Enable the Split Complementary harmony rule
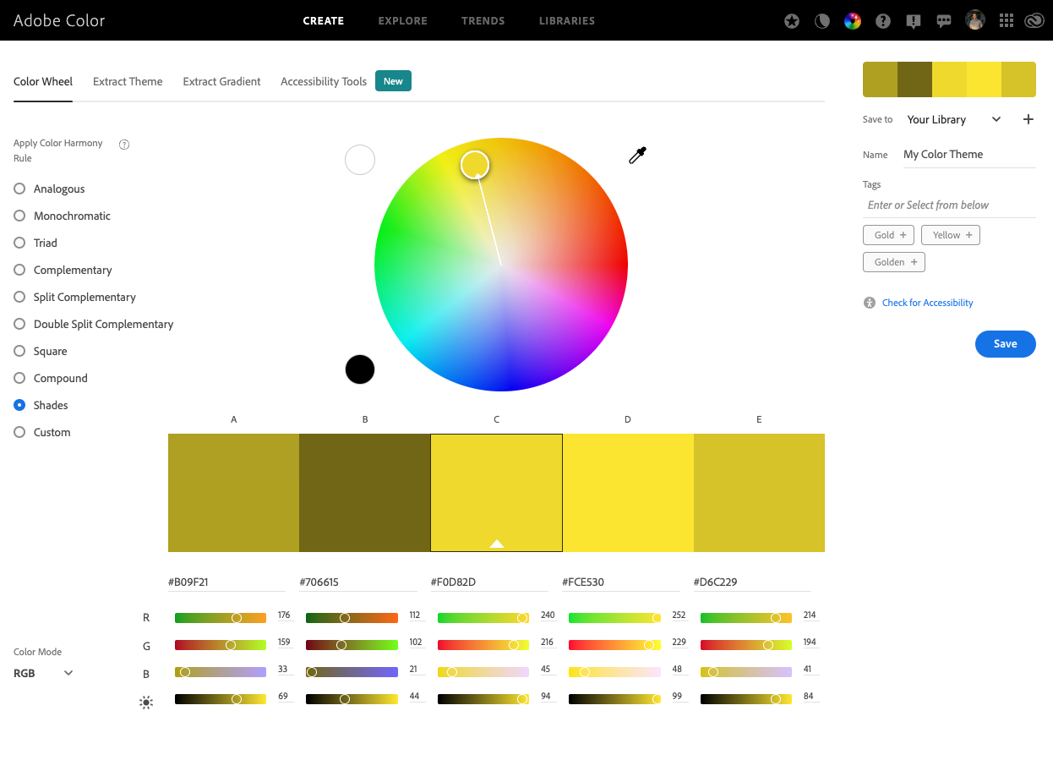Image resolution: width=1053 pixels, height=771 pixels. pos(19,297)
